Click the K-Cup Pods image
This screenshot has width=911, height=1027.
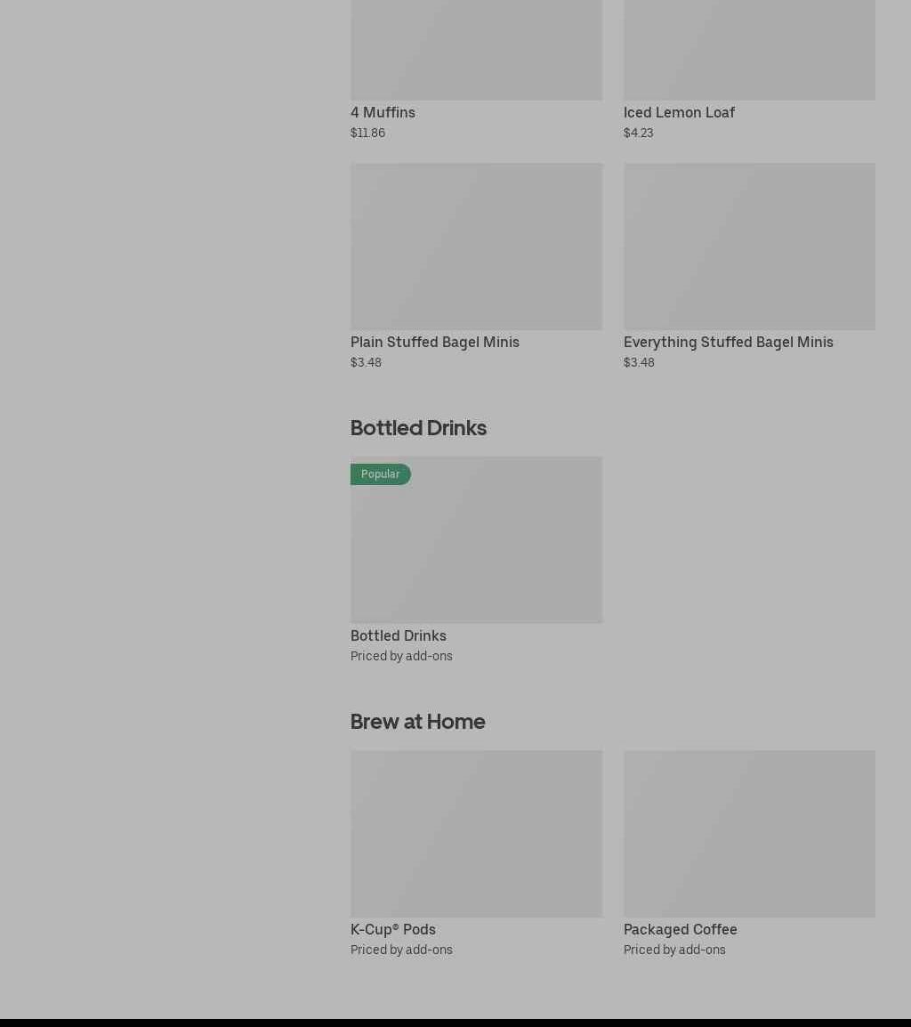click(476, 834)
